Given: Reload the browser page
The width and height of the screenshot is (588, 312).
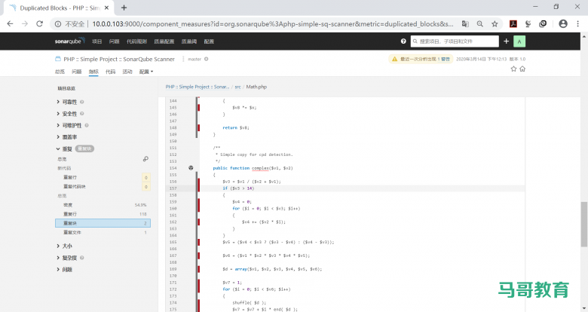Looking at the screenshot, I should pyautogui.click(x=39, y=23).
